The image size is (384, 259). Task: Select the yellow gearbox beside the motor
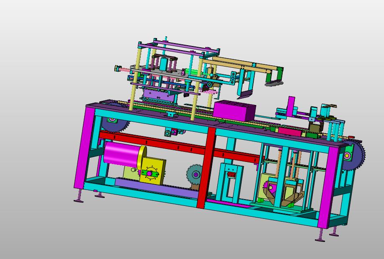[x=153, y=171]
